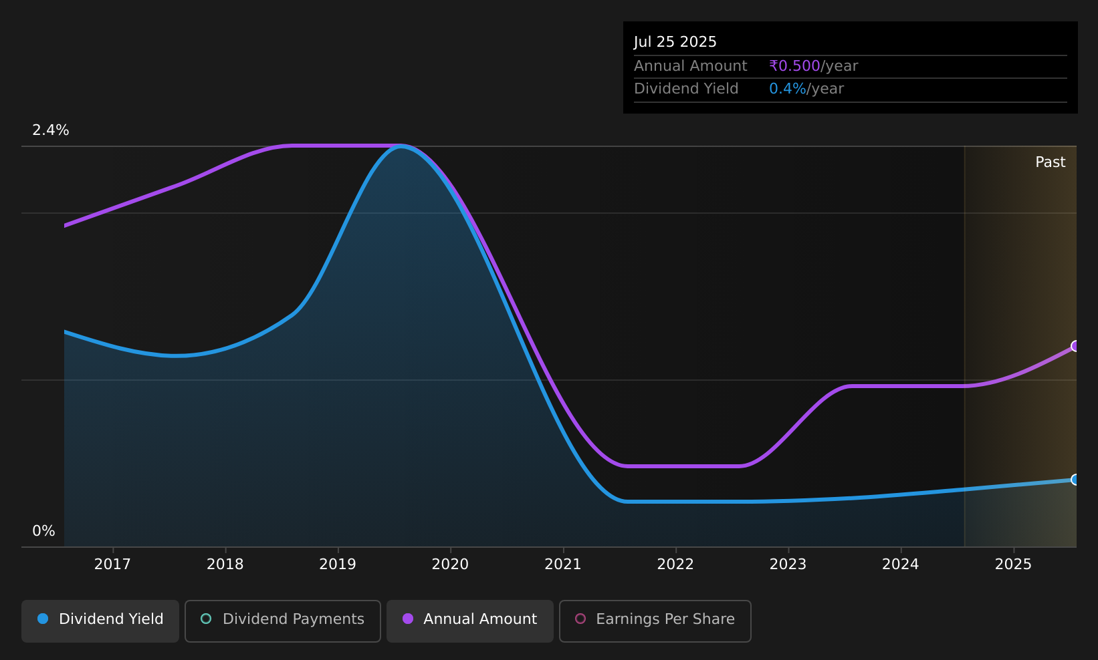
Task: Click the Jul 25 2025 tooltip date
Action: [675, 42]
